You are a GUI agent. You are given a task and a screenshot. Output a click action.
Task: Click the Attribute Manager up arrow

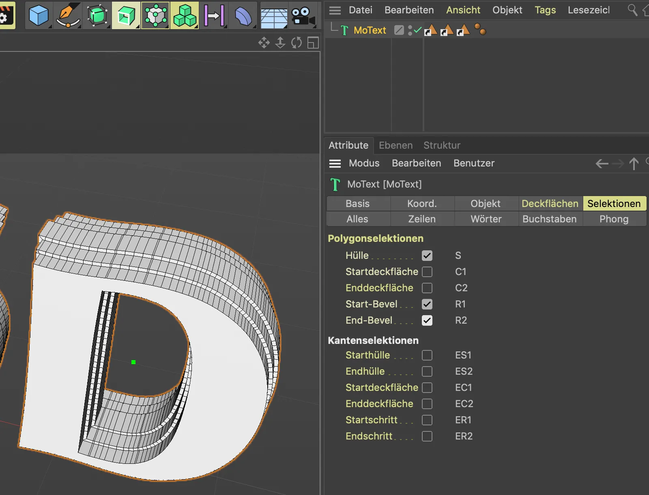point(634,164)
